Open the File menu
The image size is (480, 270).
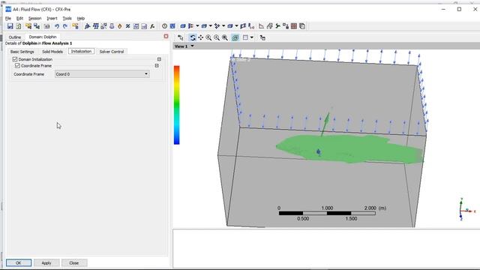click(x=8, y=18)
